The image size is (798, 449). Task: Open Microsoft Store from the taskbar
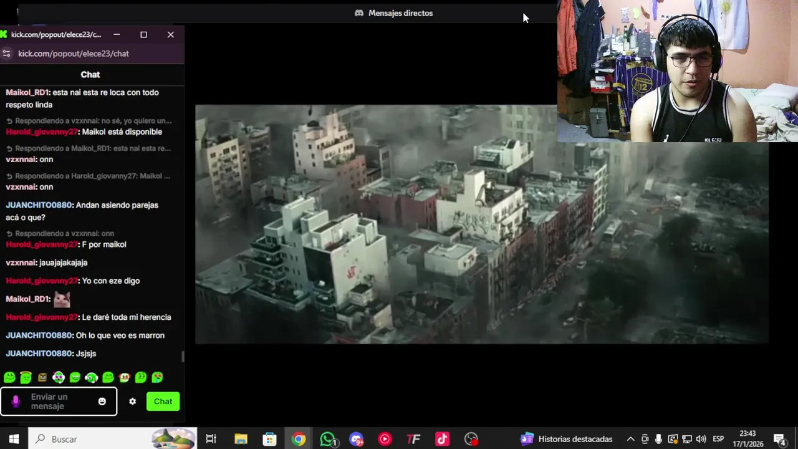269,439
